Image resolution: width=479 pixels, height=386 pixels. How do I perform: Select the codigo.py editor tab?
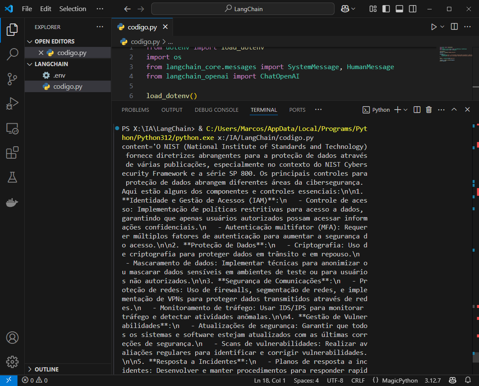(x=142, y=27)
